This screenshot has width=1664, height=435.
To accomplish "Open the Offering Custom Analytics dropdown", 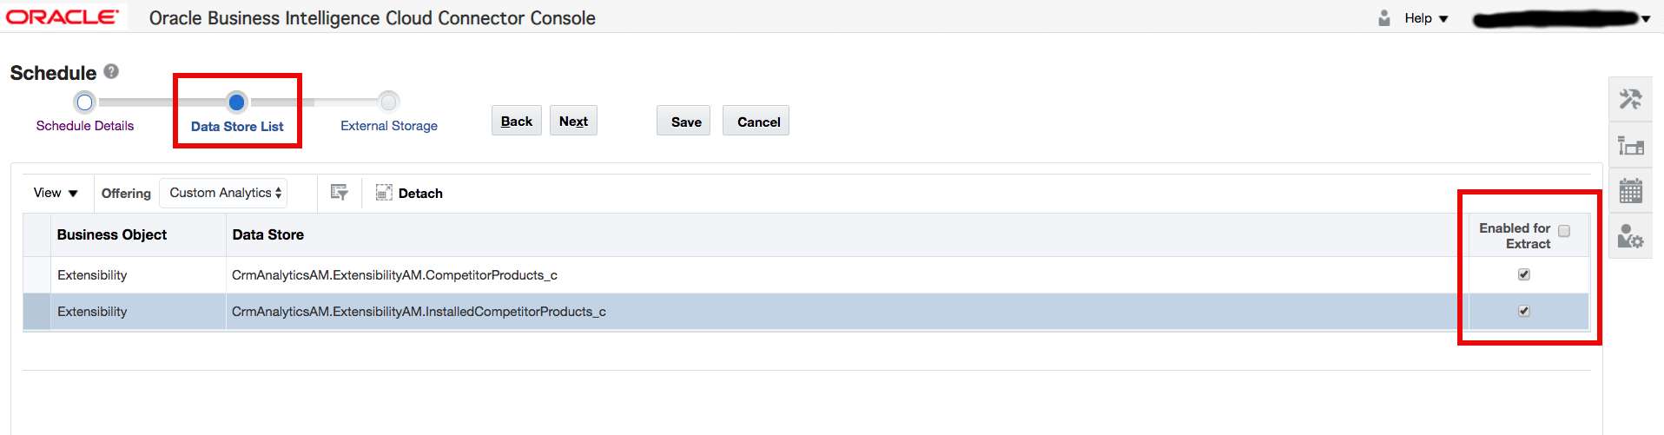I will point(224,193).
